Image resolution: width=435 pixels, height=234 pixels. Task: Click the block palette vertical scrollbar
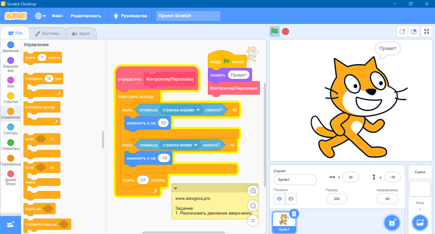click(x=103, y=139)
